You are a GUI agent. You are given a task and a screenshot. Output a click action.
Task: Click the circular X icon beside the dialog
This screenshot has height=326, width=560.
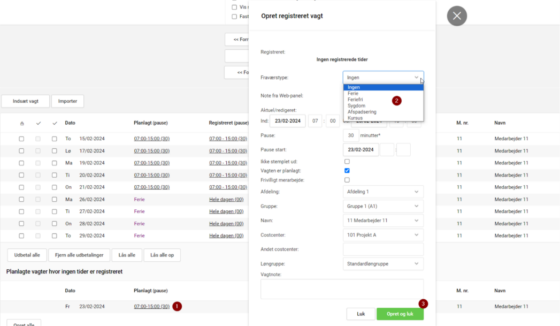(x=457, y=16)
